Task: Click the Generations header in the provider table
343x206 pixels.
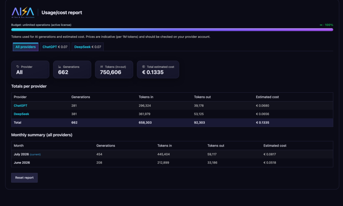Action: tap(81, 97)
